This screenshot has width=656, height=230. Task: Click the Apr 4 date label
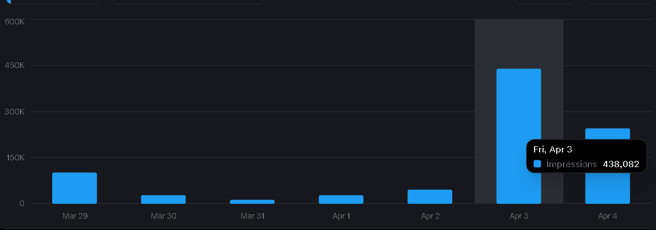click(x=607, y=216)
